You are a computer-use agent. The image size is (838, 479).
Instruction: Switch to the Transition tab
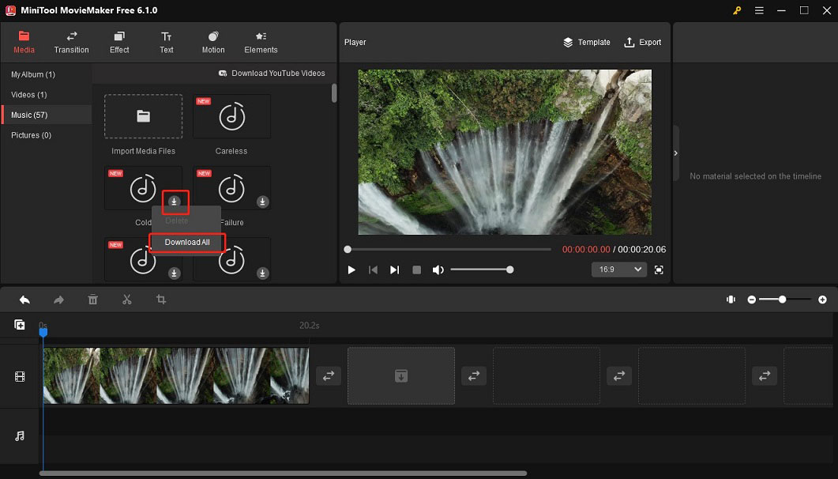71,42
